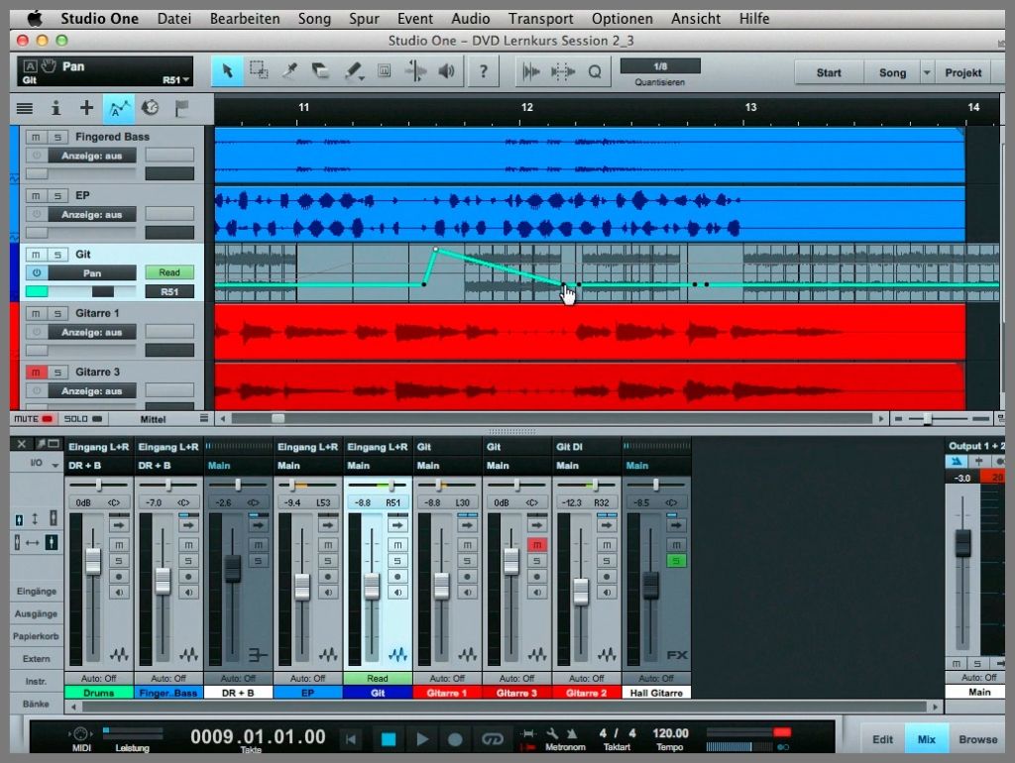The height and width of the screenshot is (763, 1015).
Task: Toggle the show automation icon
Action: pos(119,108)
